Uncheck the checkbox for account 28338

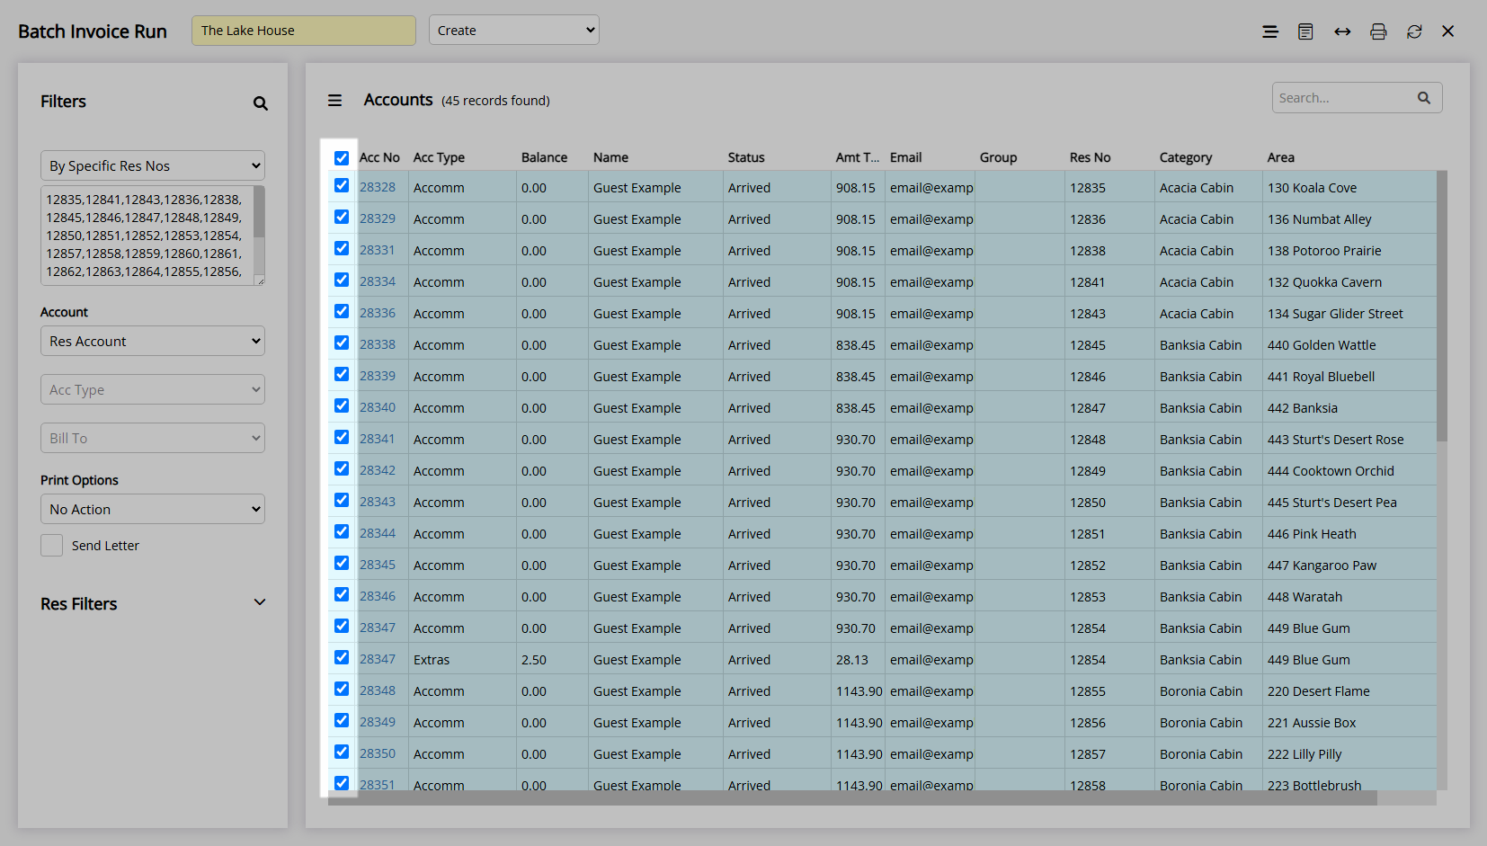point(342,343)
